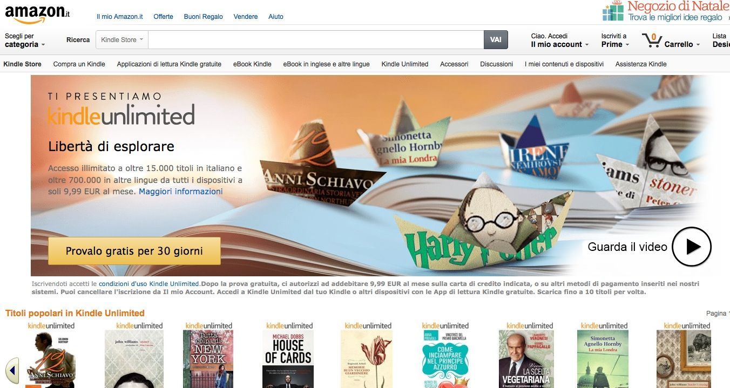Select the Kindle Unlimited navigation tab
This screenshot has height=388, width=730.
pyautogui.click(x=404, y=64)
